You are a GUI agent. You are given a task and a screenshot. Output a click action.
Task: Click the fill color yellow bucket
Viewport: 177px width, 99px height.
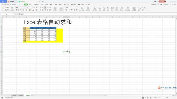pyautogui.click(x=30, y=10)
